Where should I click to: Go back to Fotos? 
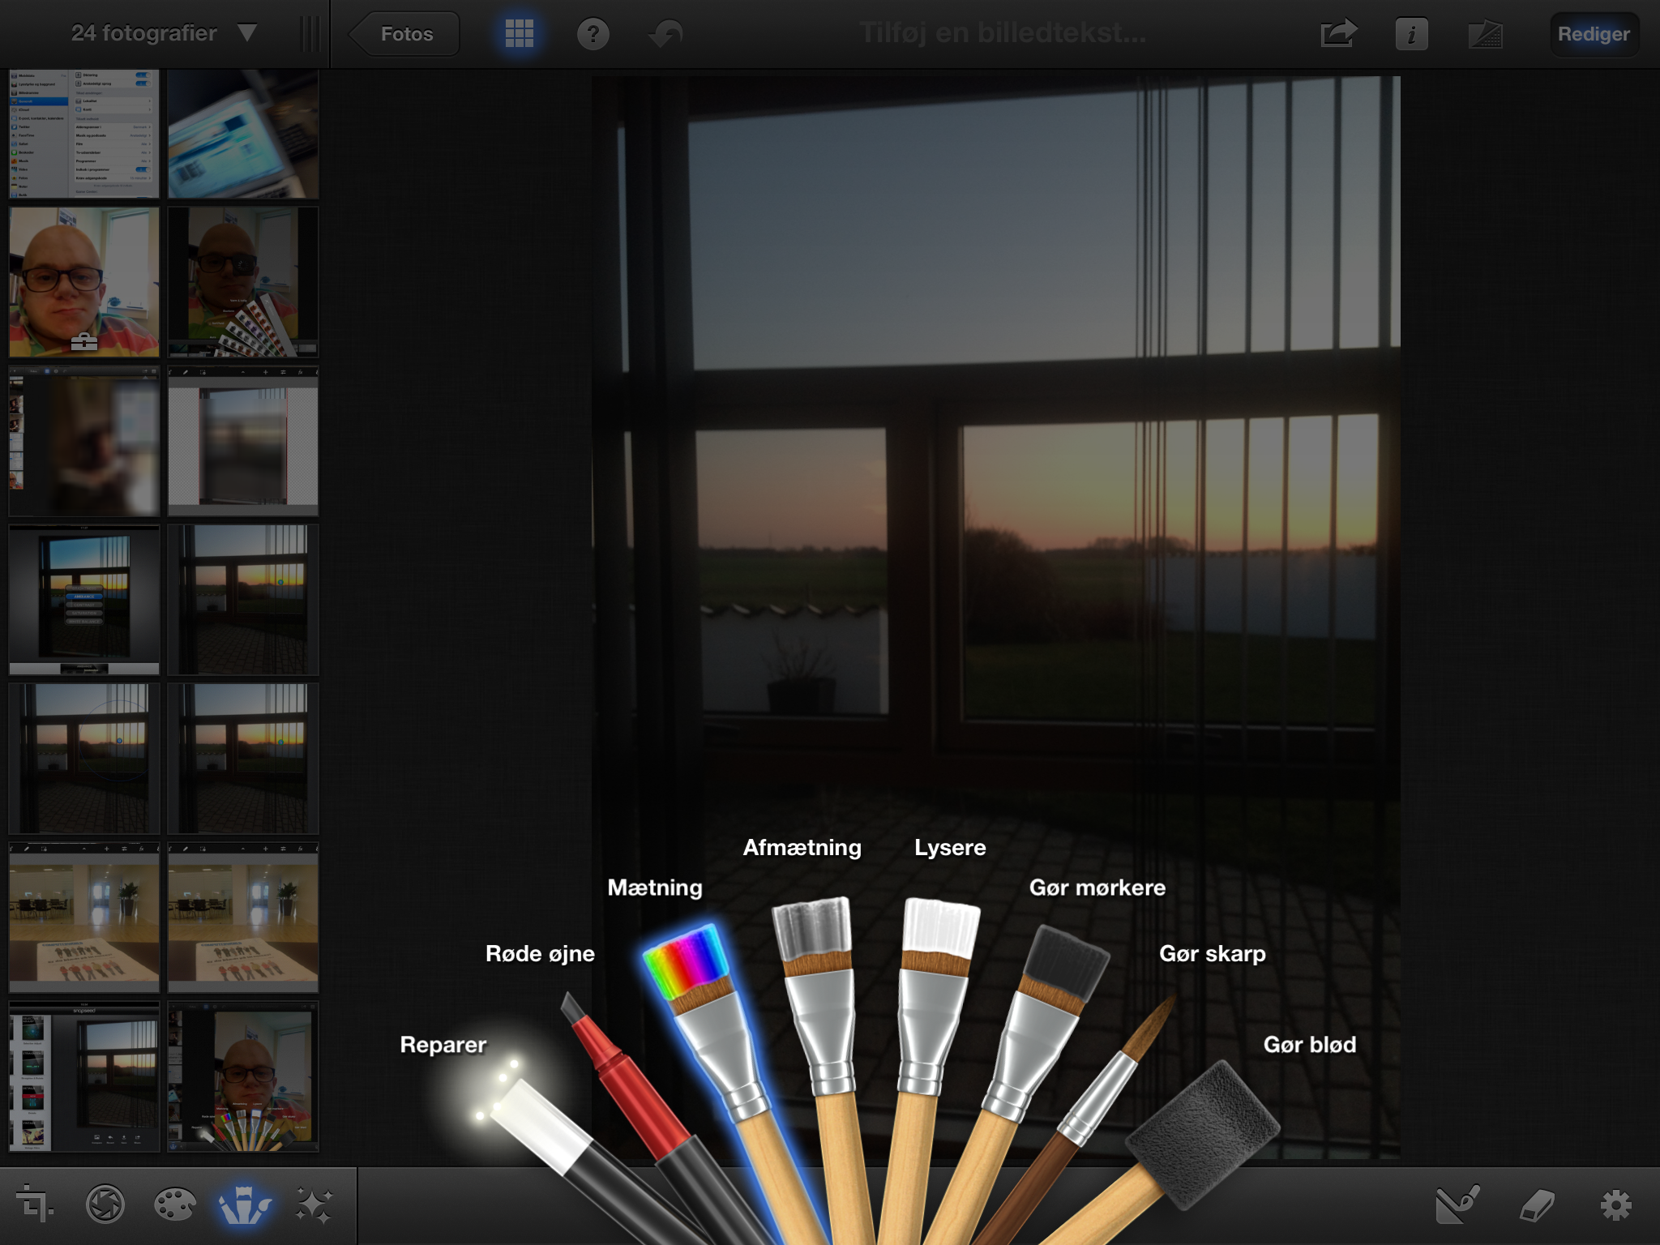(x=406, y=34)
